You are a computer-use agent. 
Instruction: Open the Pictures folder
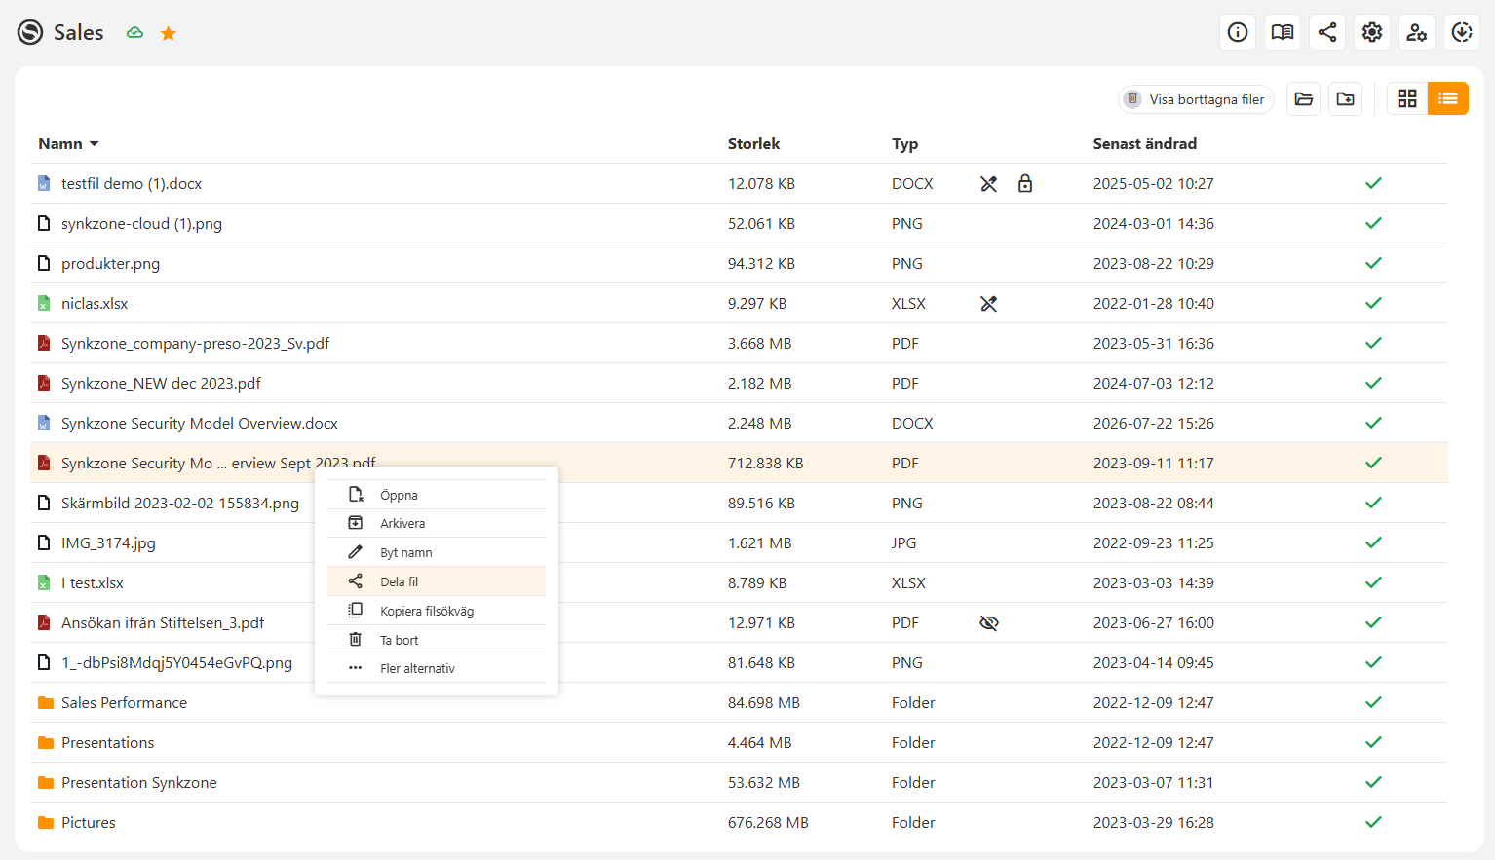click(x=89, y=823)
